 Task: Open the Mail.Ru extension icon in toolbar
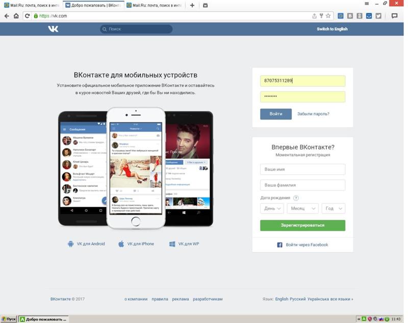(340, 16)
